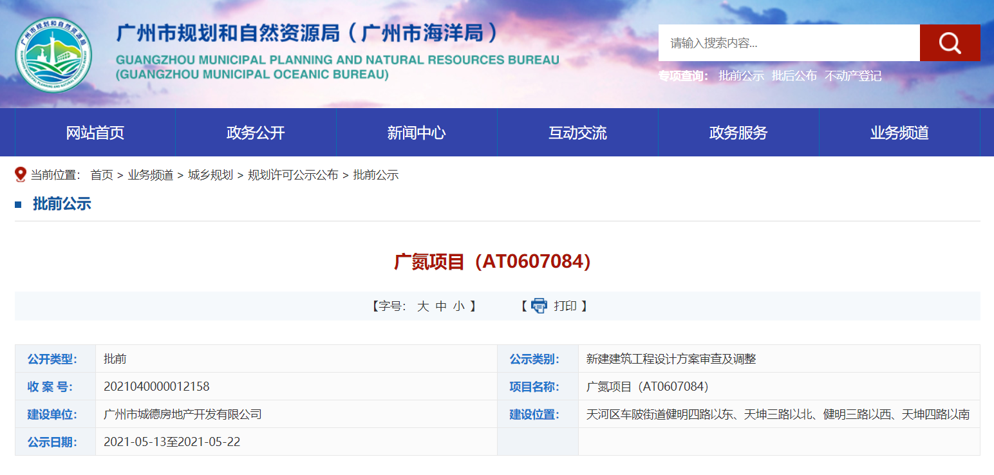Click the 批前公示 section heading
The image size is (994, 475).
click(x=62, y=205)
